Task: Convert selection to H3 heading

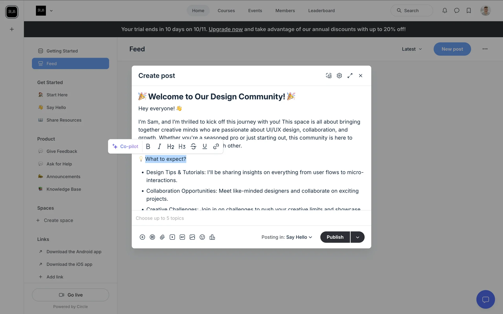Action: tap(182, 147)
